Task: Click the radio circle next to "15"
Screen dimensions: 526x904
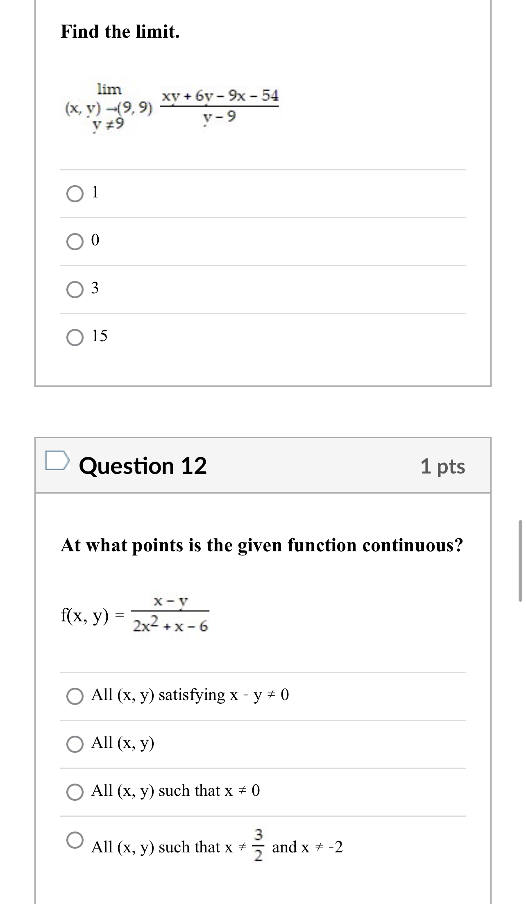Action: pyautogui.click(x=75, y=337)
